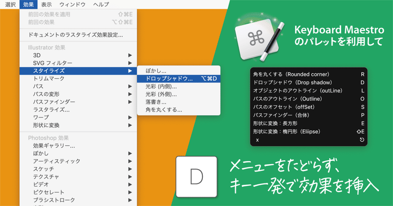
Task: Run オブジェクトのアウトライン (outLine) macro
Action: (x=309, y=91)
